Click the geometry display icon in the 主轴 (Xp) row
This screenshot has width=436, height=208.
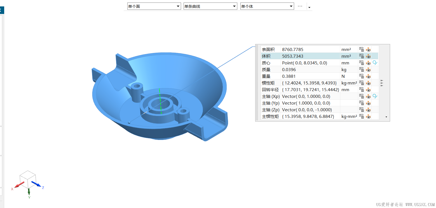375,96
